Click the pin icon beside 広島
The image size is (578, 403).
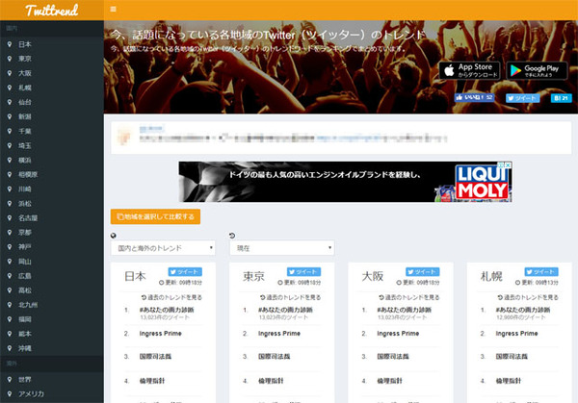[10, 276]
